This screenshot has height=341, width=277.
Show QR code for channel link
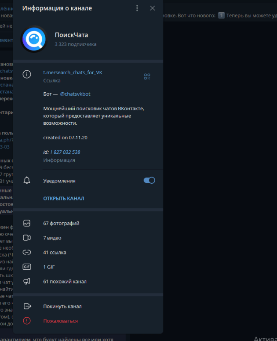147,76
